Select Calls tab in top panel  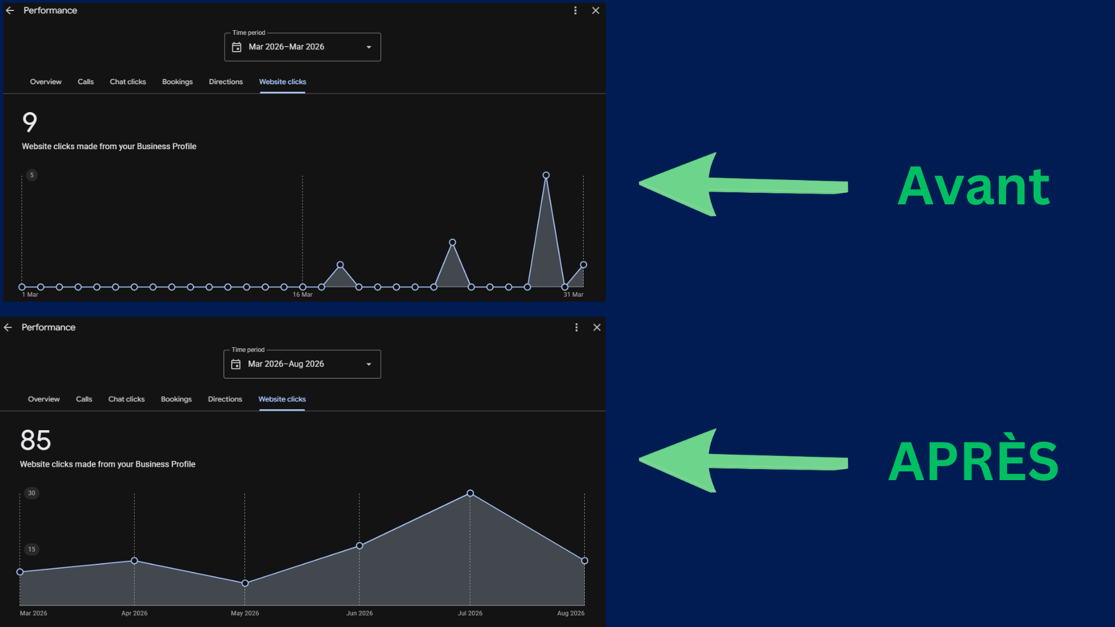(x=85, y=82)
